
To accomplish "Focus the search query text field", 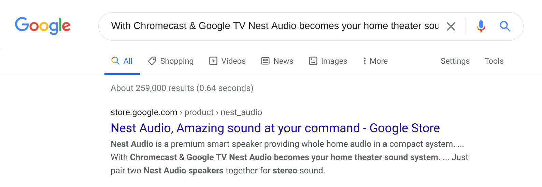I will coord(275,26).
